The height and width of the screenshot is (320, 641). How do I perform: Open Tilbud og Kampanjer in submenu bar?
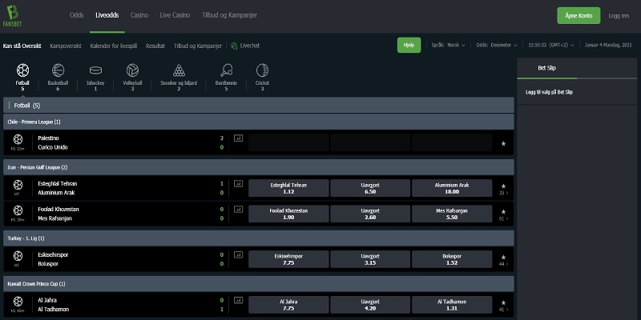click(x=197, y=46)
